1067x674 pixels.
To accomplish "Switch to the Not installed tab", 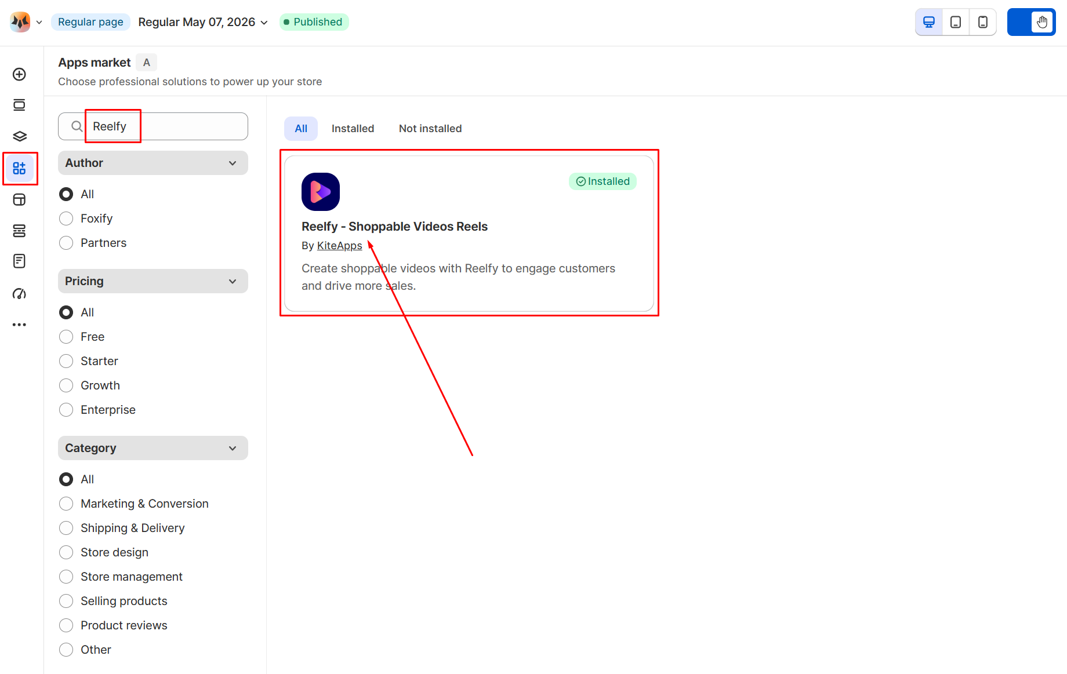I will pyautogui.click(x=430, y=129).
